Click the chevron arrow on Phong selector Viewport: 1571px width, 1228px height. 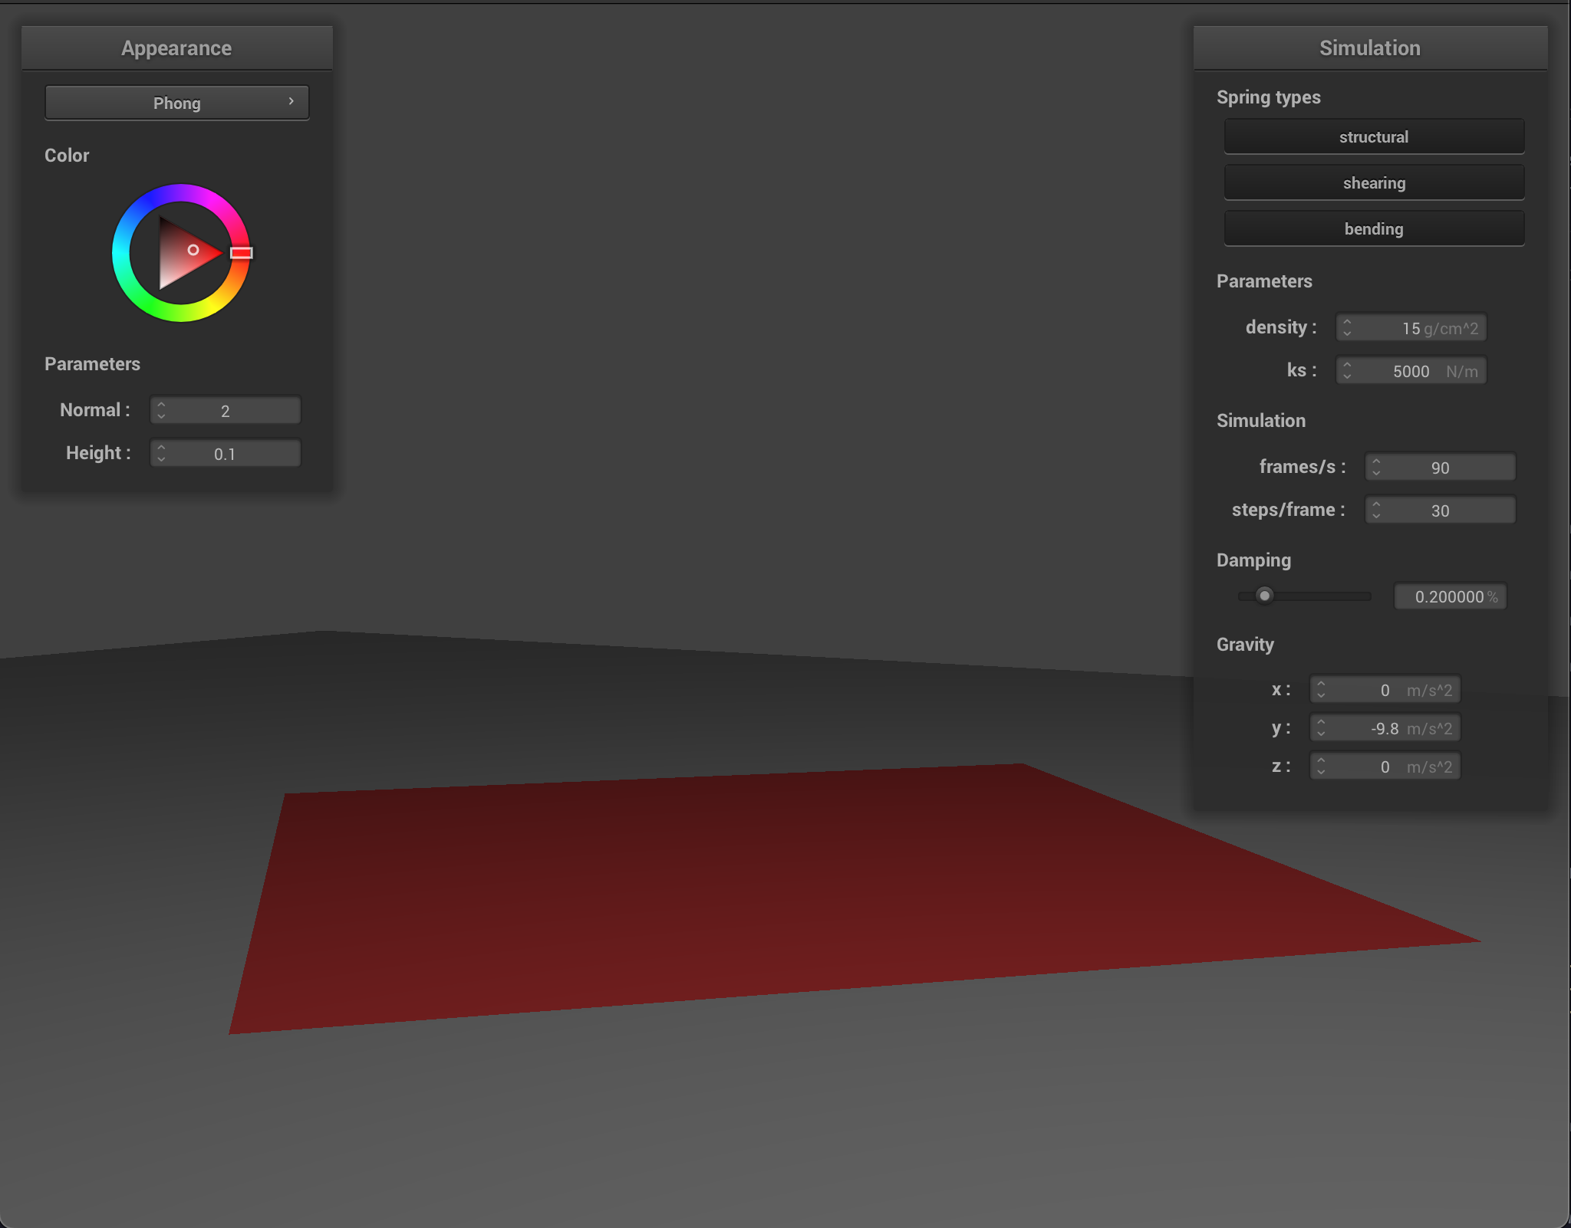point(291,102)
